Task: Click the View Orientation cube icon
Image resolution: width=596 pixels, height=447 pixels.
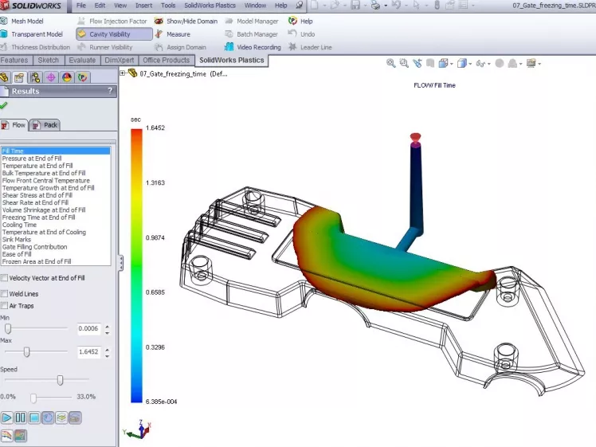Action: (x=443, y=63)
